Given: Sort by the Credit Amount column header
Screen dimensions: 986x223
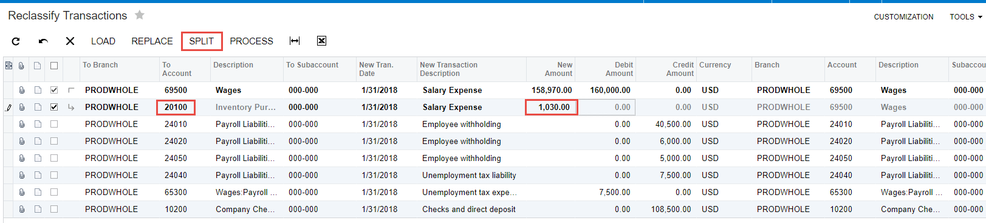Looking at the screenshot, I should click(666, 69).
